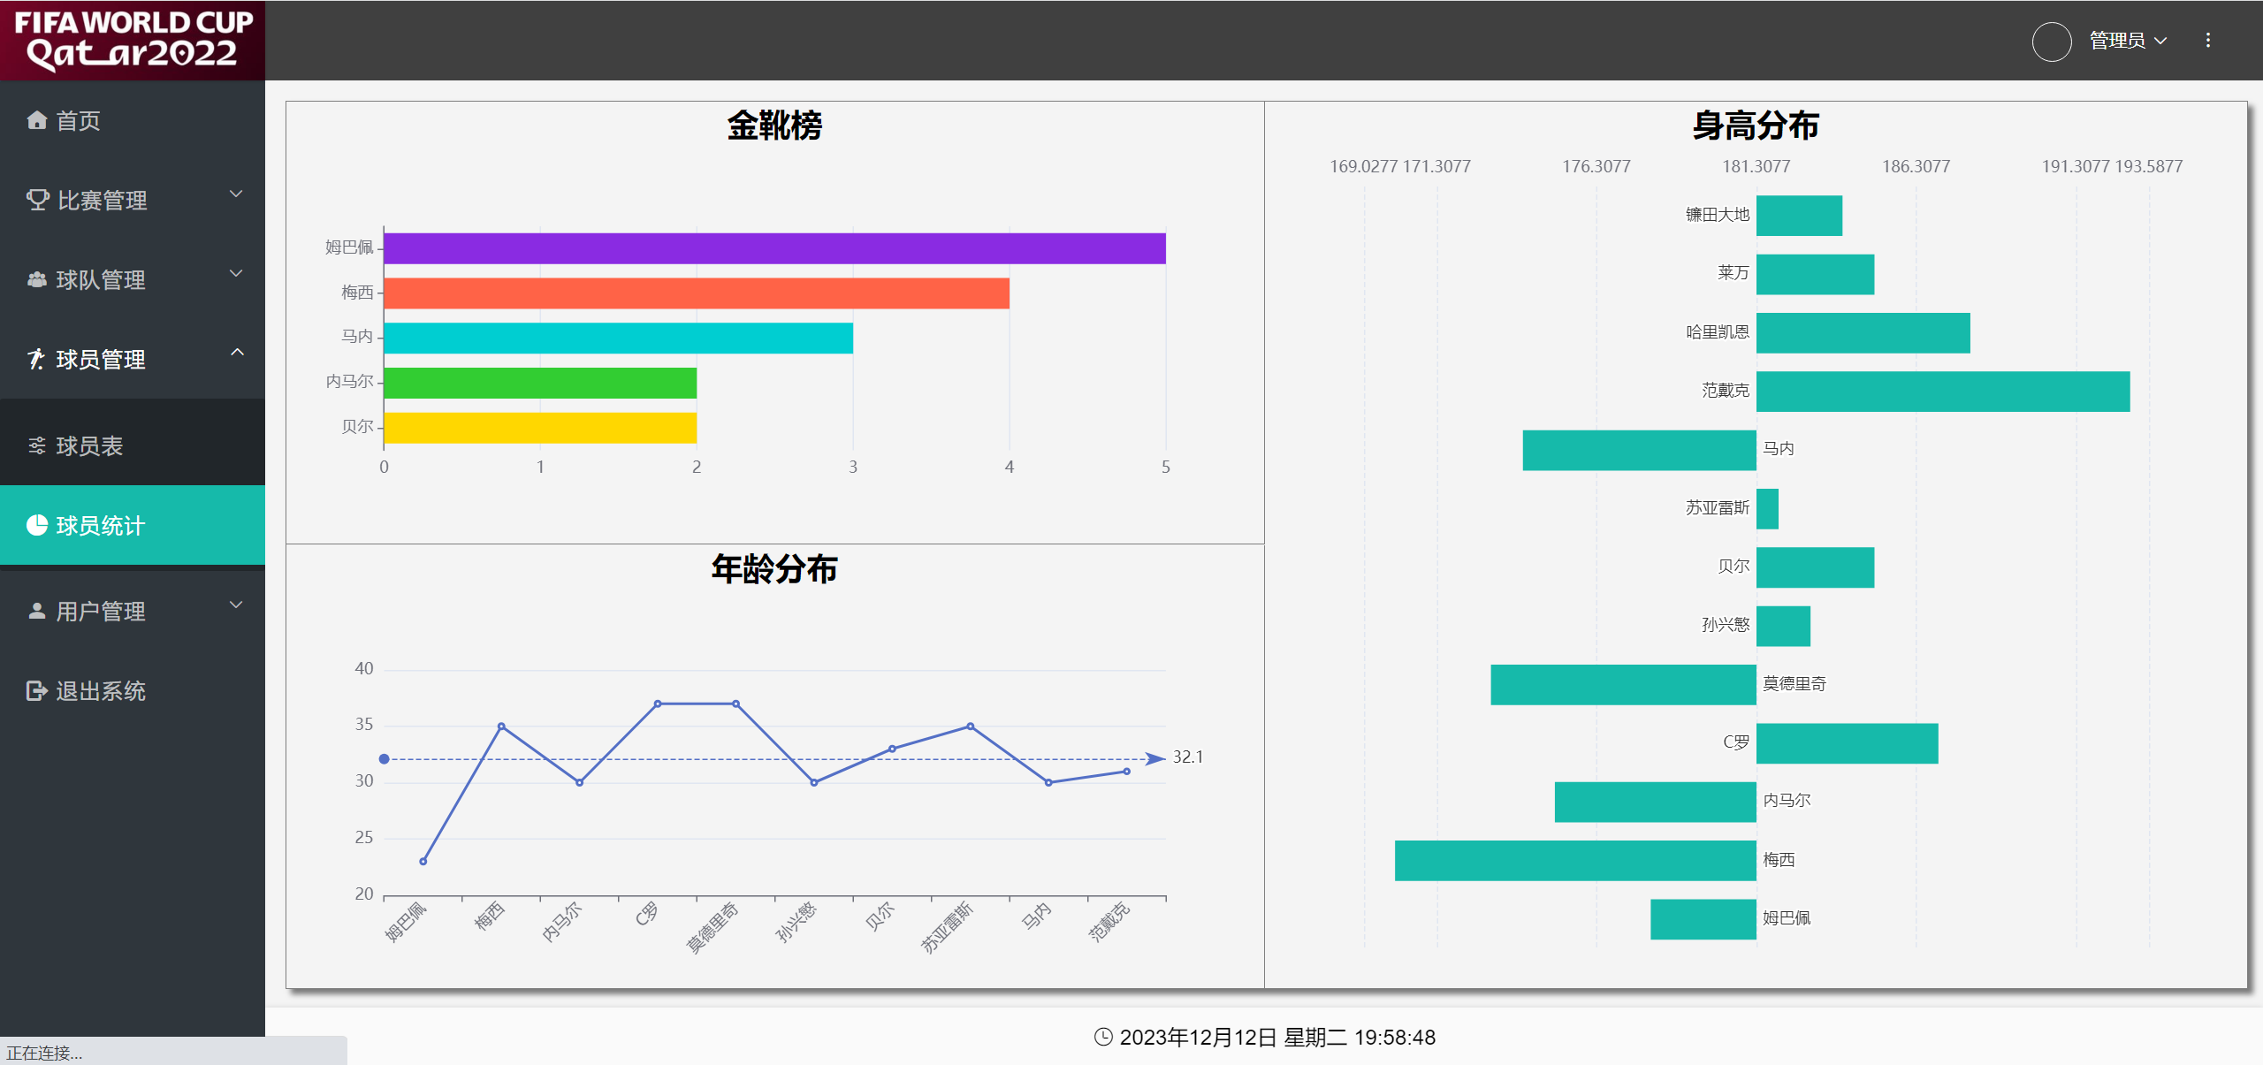Open the three-dot more options menu
Viewport: 2263px width, 1065px height.
click(2207, 41)
